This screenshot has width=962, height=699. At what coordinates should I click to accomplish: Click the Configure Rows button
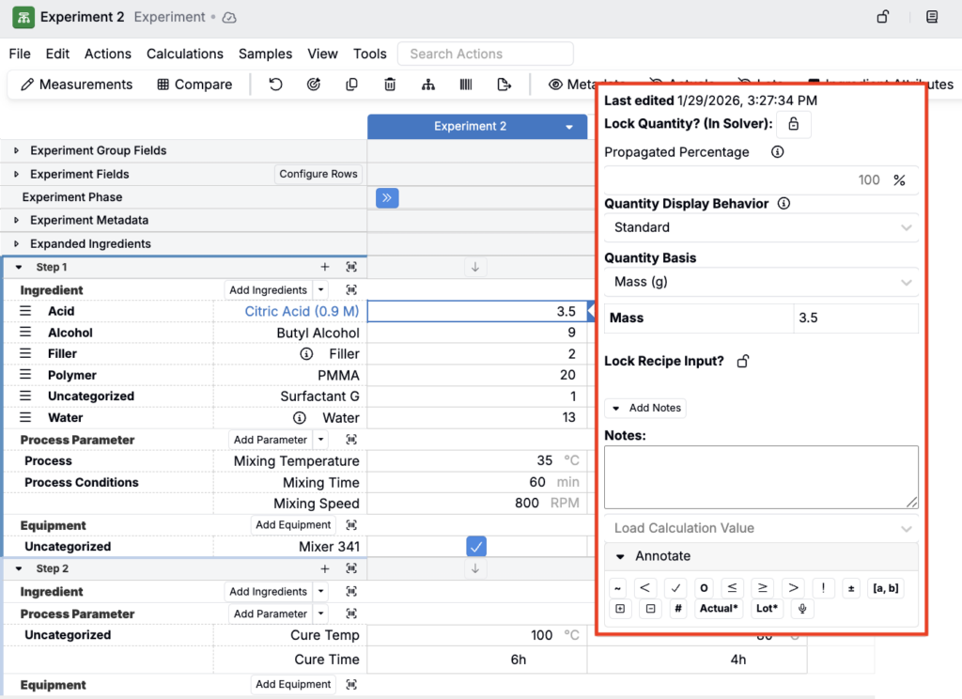click(x=318, y=174)
